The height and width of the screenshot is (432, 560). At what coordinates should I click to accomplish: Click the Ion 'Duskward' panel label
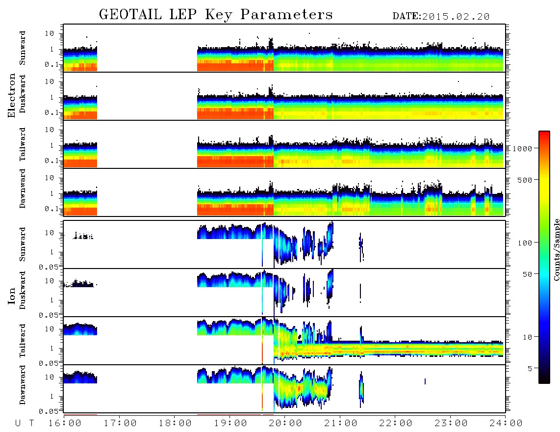tap(23, 291)
